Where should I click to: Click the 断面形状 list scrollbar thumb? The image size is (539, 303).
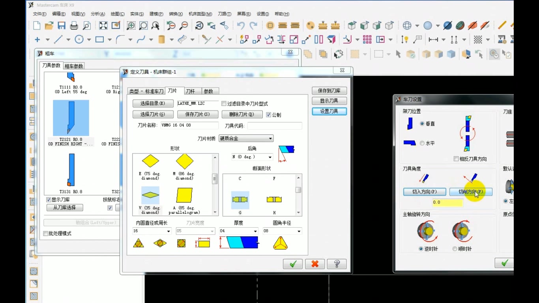[299, 190]
